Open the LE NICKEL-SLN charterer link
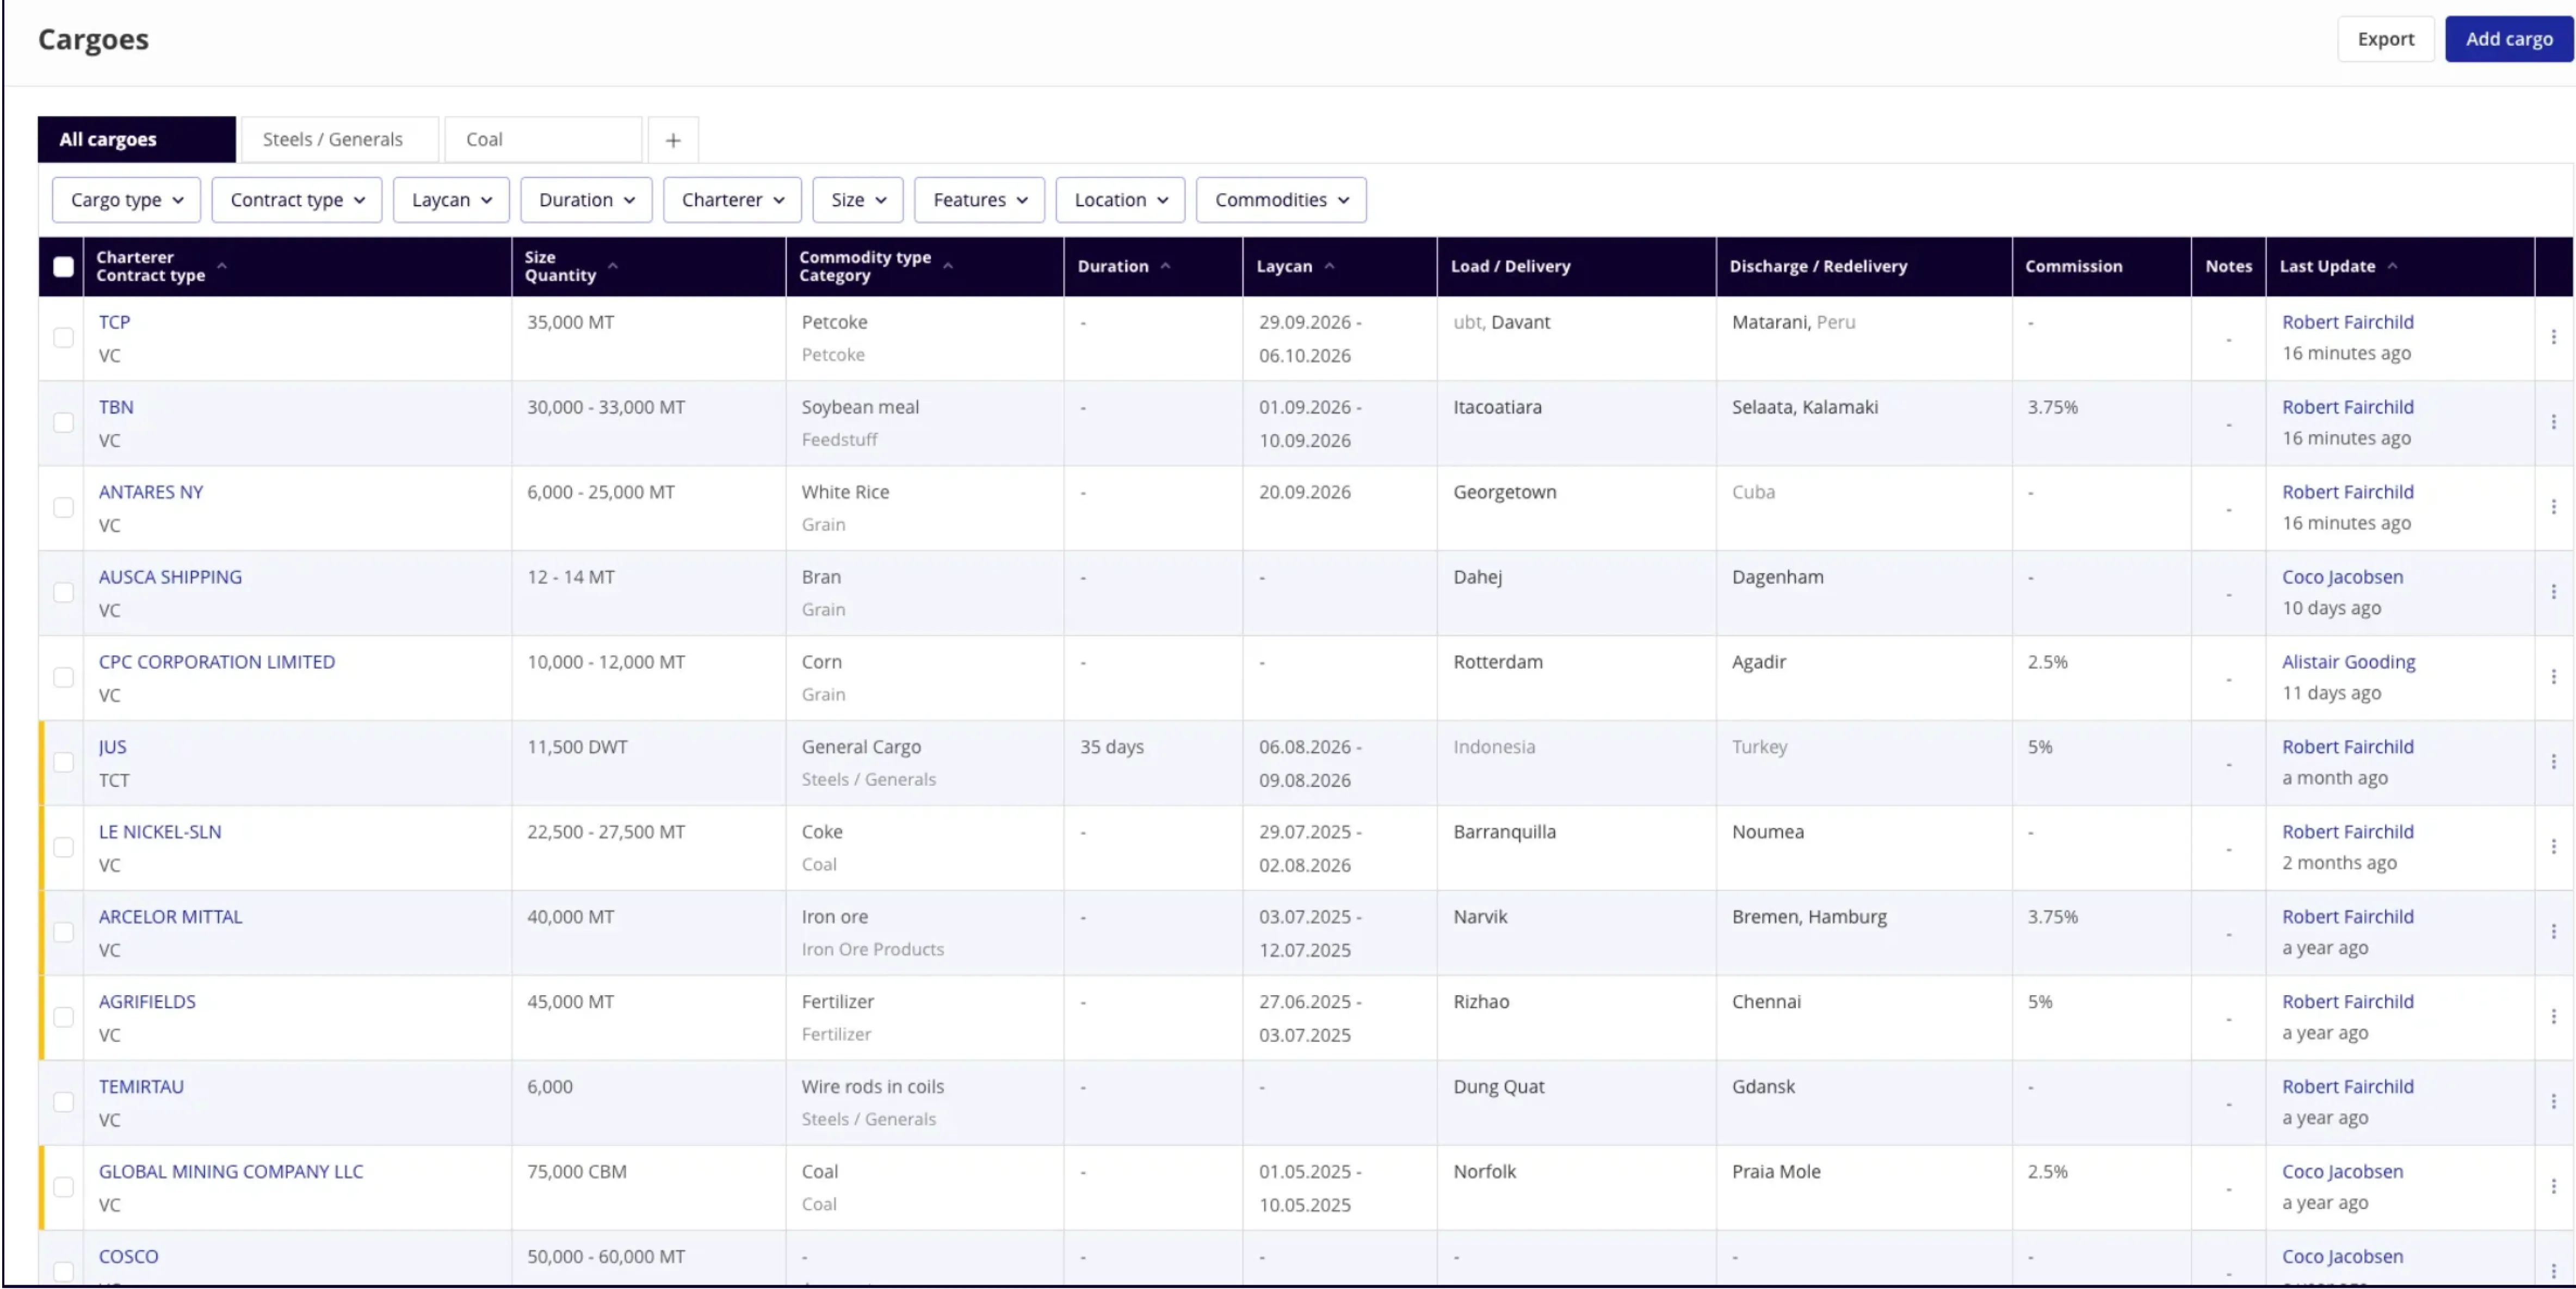 click(x=160, y=832)
